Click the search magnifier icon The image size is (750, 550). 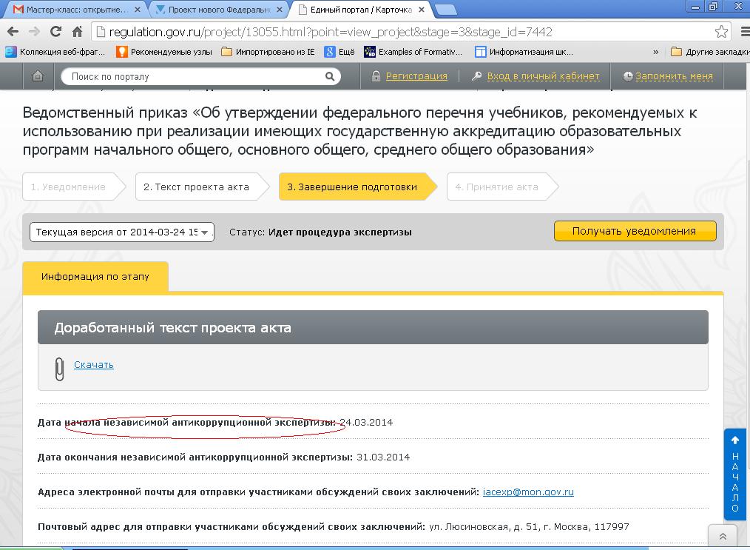330,76
